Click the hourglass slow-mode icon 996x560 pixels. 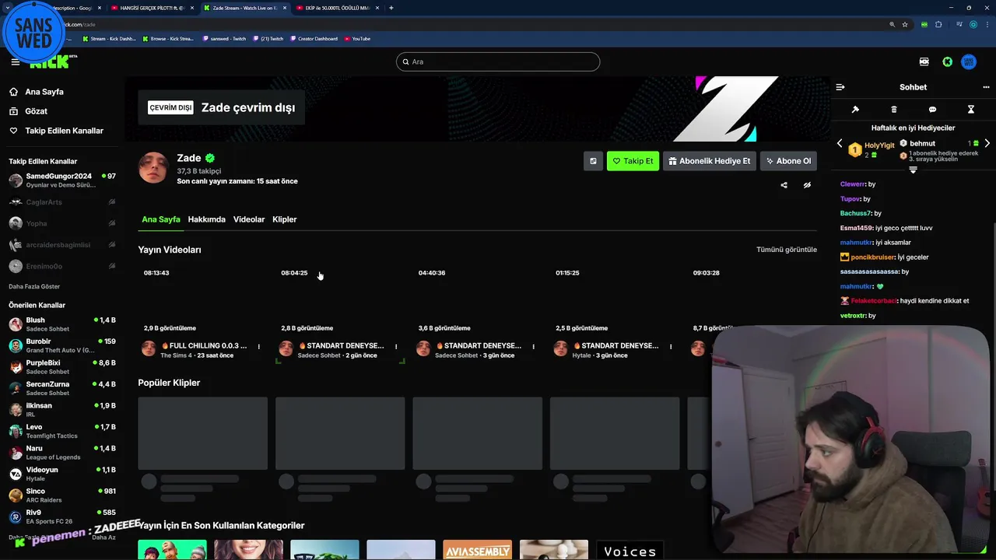click(x=970, y=110)
